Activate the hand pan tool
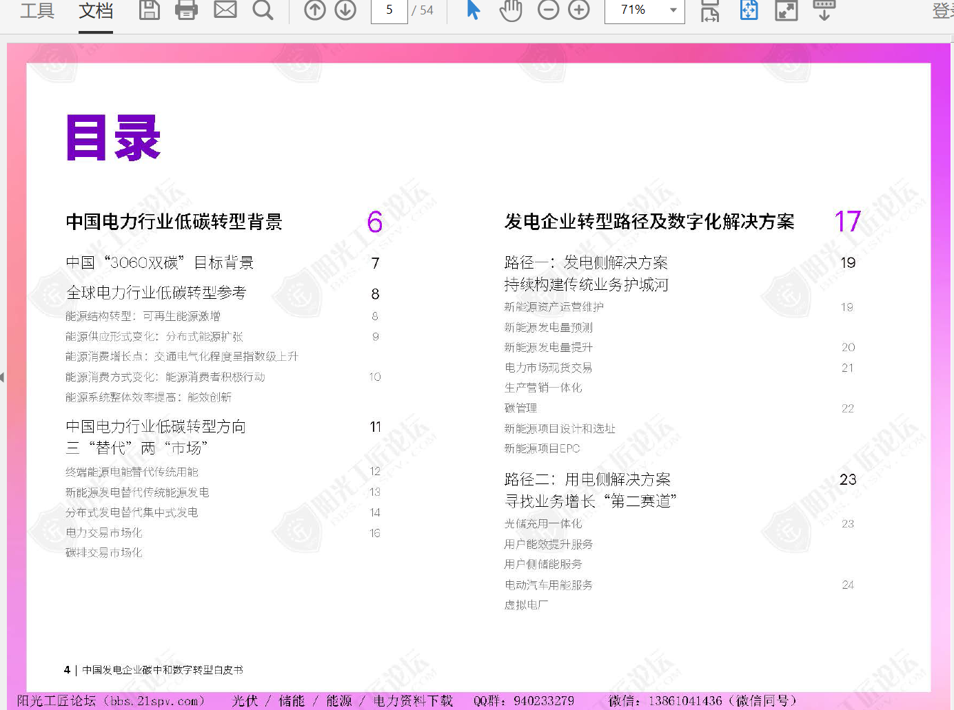Screen dimensions: 954x710 [511, 10]
